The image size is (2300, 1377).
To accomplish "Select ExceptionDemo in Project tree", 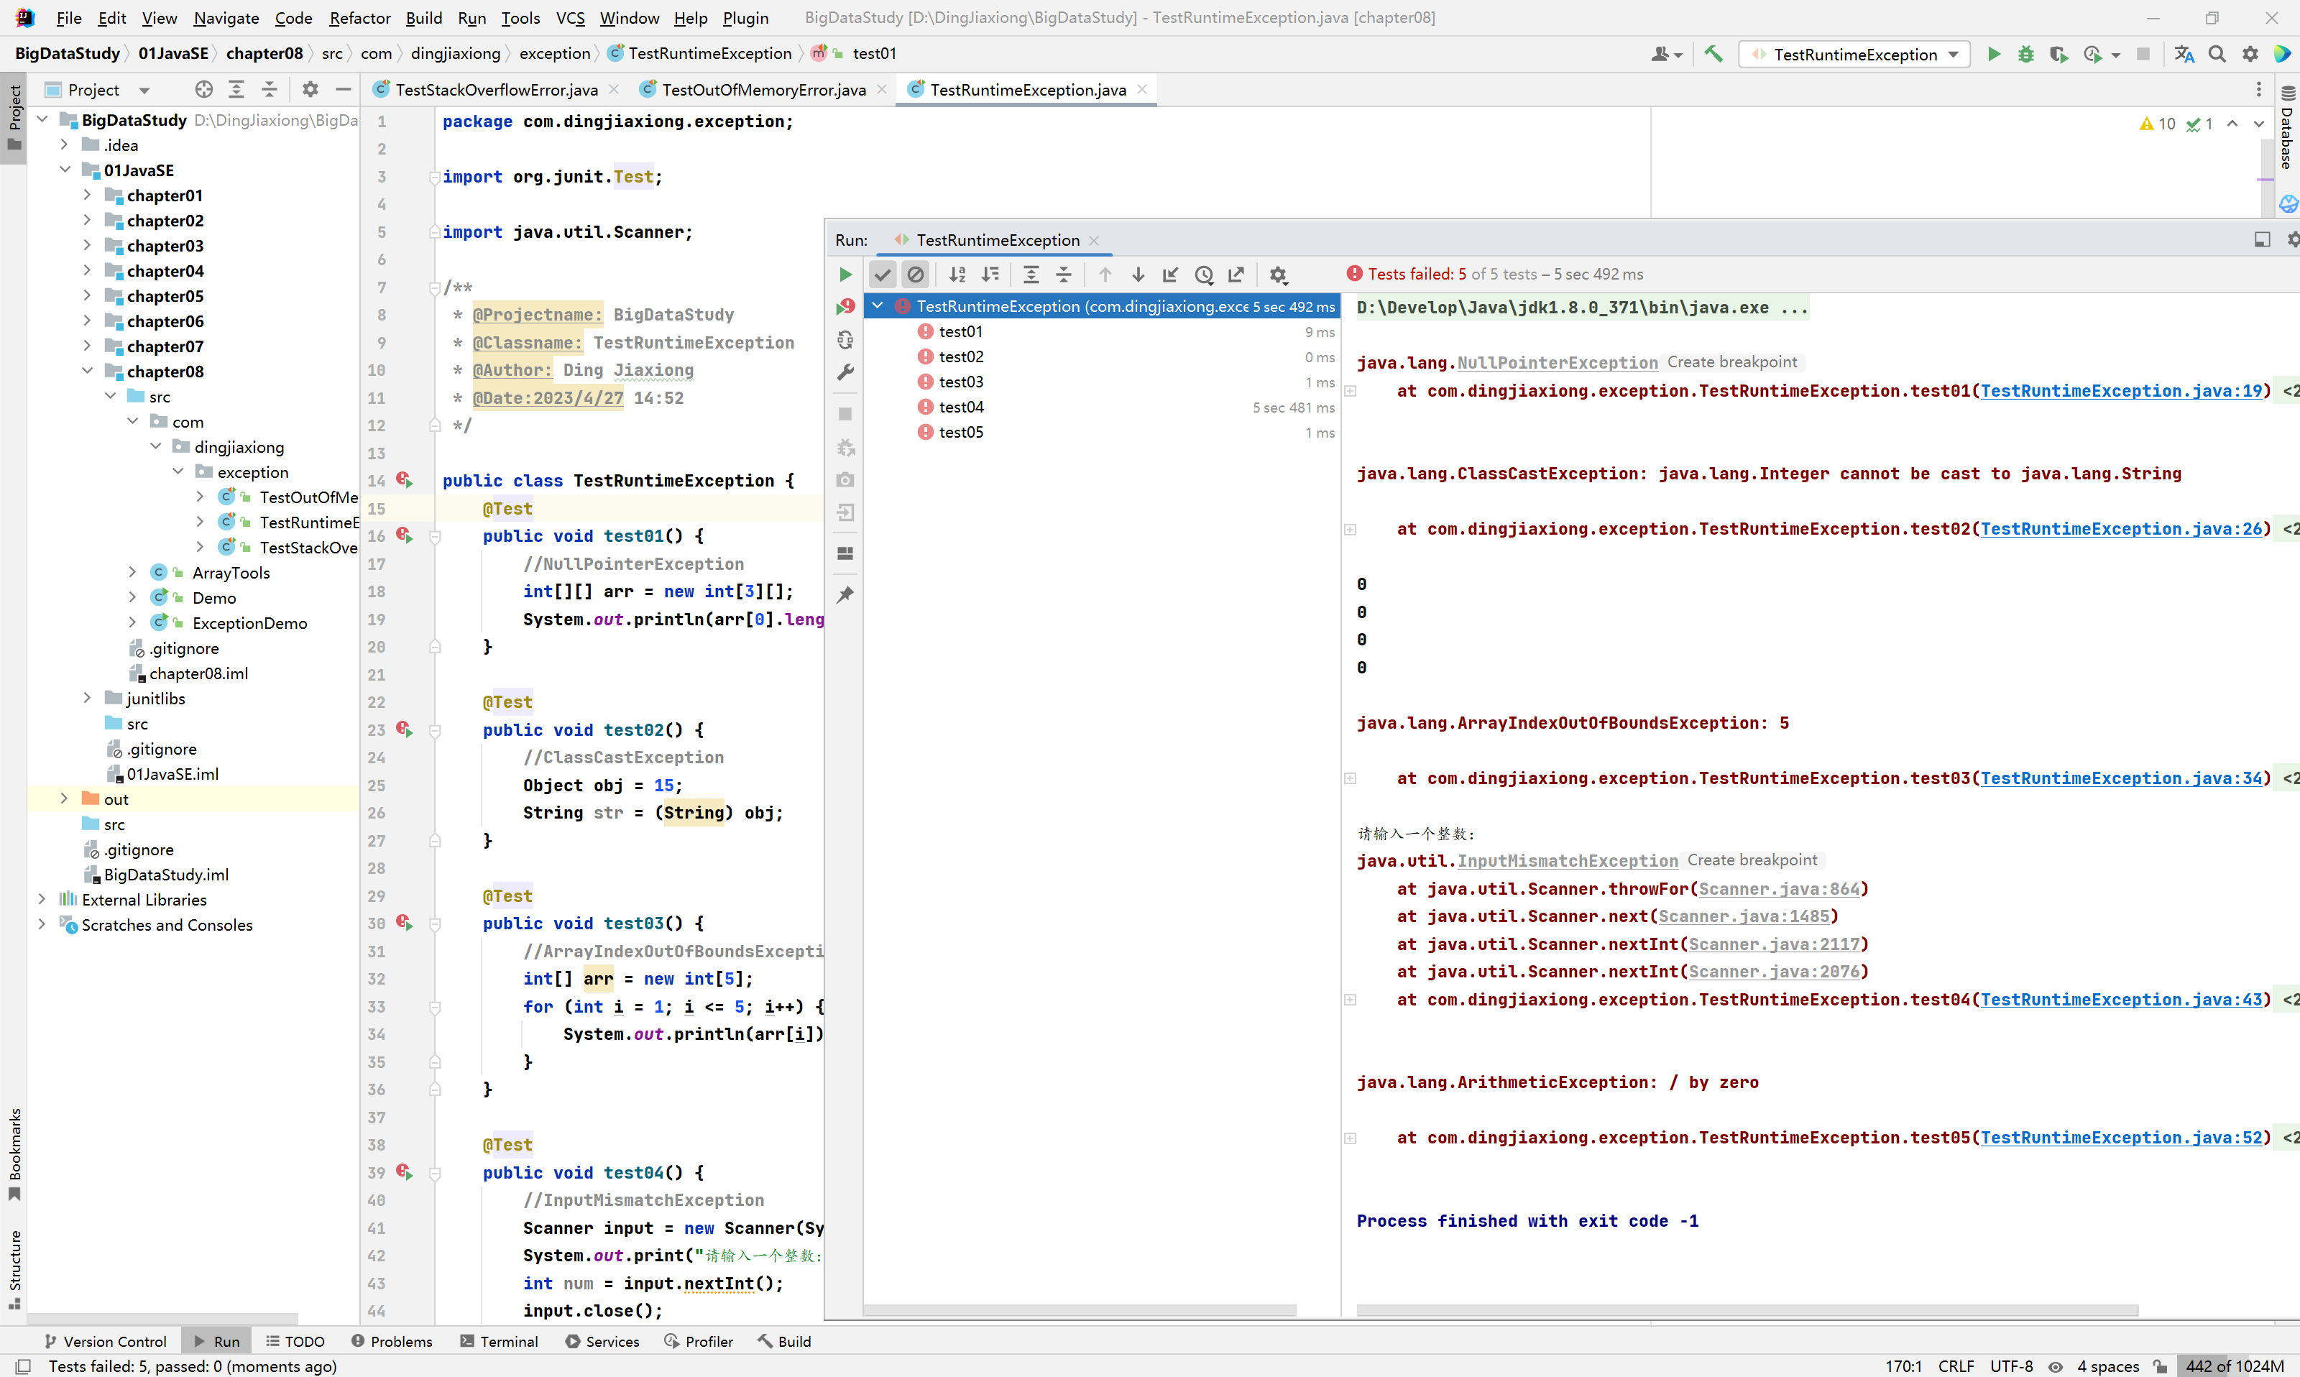I will coord(249,622).
